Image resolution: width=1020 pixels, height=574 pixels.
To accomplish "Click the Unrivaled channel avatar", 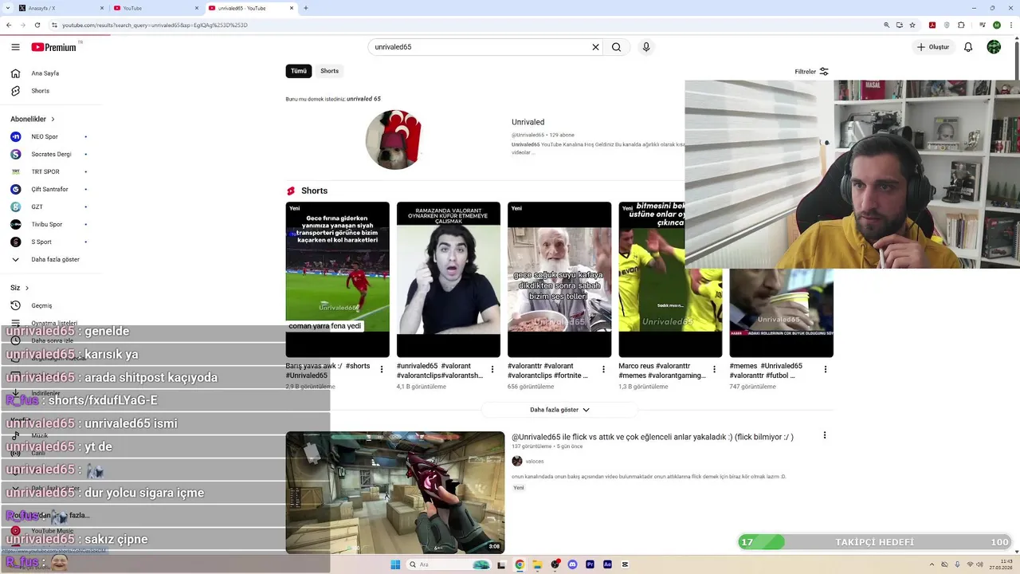I will click(394, 140).
